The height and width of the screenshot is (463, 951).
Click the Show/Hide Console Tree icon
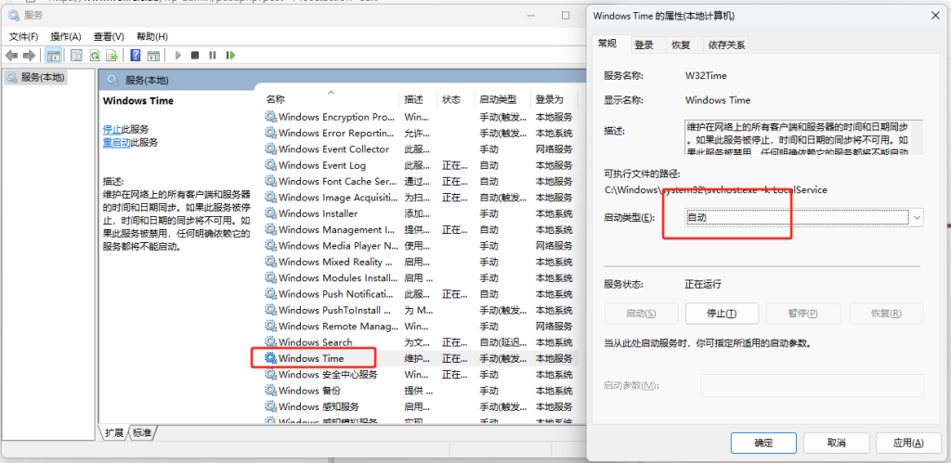pyautogui.click(x=55, y=56)
